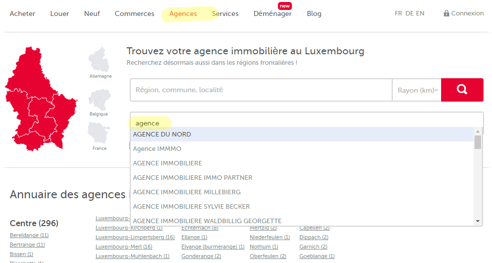
Task: Click the Connexion lock icon
Action: [x=446, y=13]
